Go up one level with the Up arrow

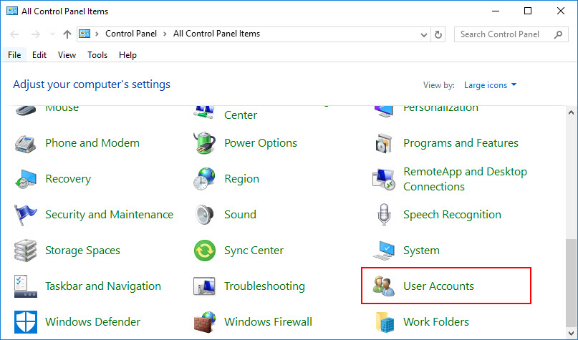(x=67, y=34)
